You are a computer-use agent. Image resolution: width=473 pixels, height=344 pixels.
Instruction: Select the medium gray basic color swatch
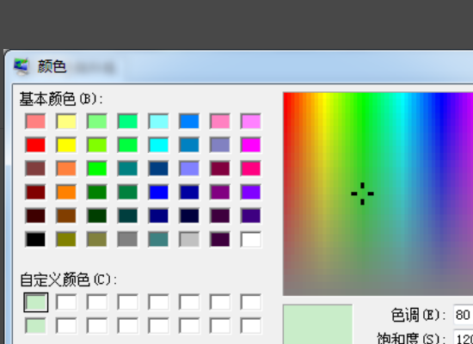pos(128,239)
